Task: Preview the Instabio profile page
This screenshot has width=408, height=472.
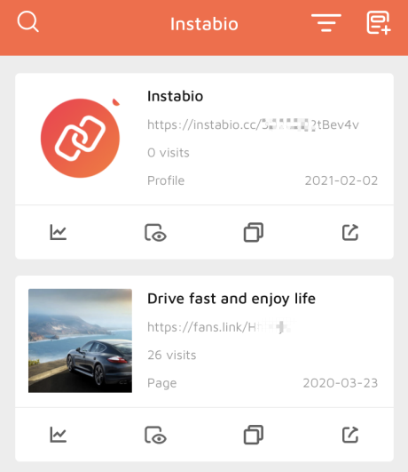Action: pos(155,232)
